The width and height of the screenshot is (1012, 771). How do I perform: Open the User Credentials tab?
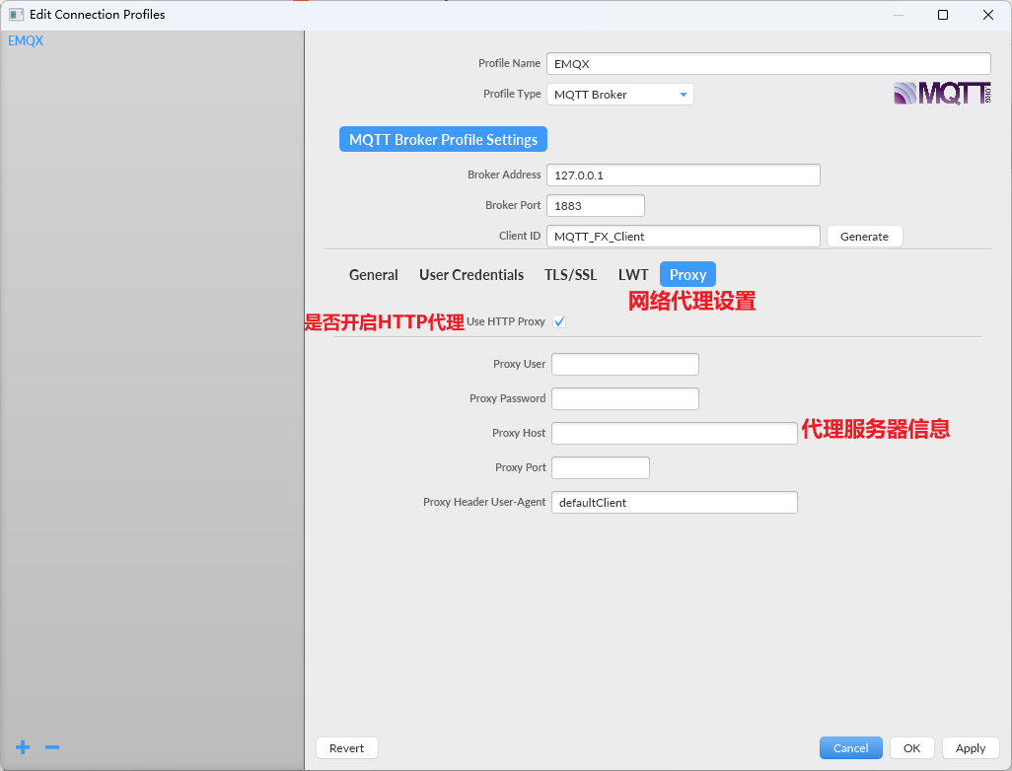click(x=471, y=275)
